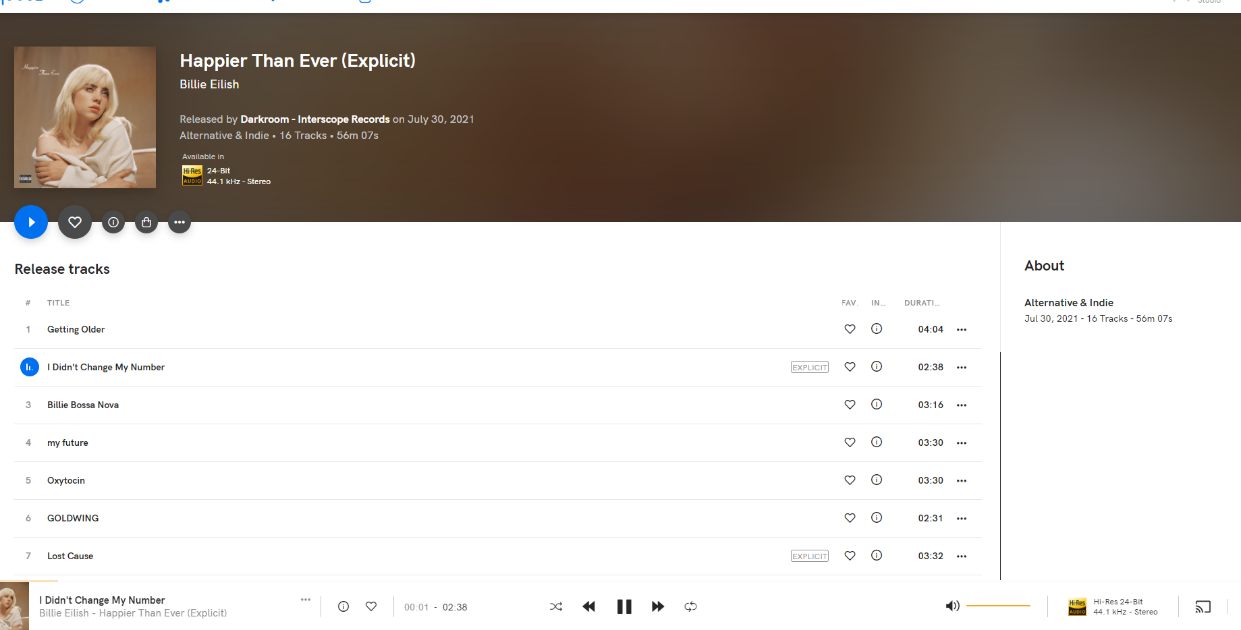Click the shopping bag purchase icon
This screenshot has height=630, width=1241.
[x=146, y=222]
